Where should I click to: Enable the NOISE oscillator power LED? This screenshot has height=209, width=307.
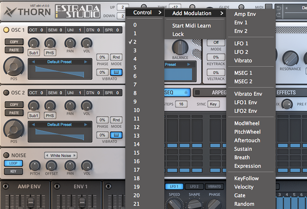point(6,155)
